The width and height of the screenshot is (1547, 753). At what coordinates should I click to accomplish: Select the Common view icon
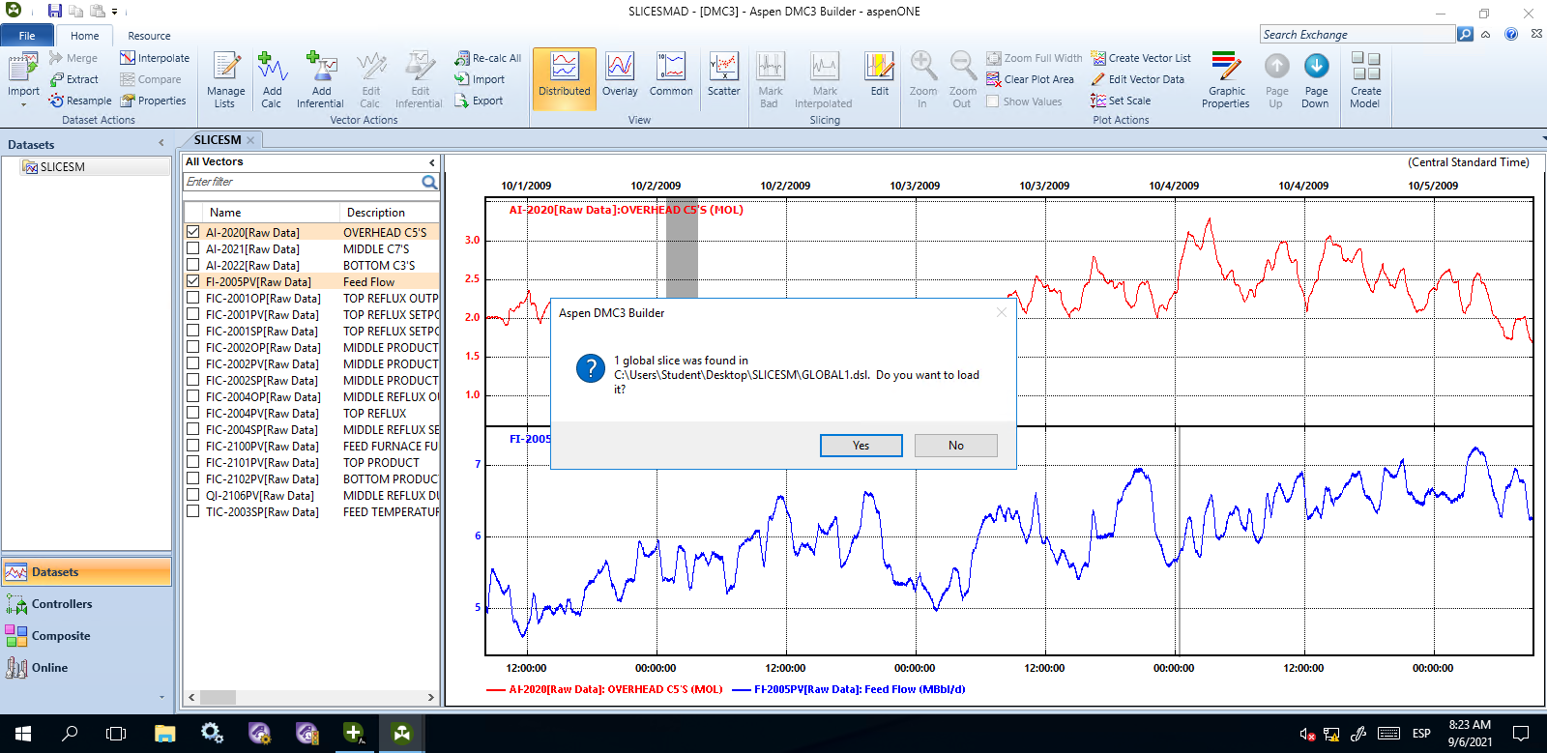point(671,68)
